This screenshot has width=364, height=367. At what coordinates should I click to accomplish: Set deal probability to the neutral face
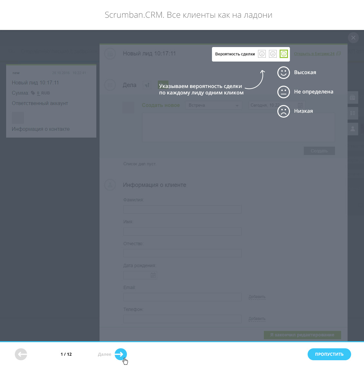(x=273, y=54)
